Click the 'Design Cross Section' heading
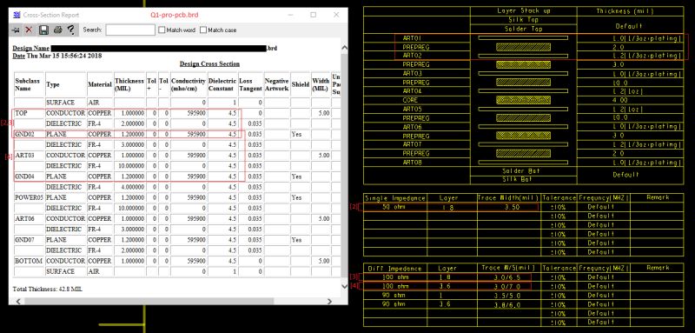This screenshot has width=695, height=333. (209, 63)
